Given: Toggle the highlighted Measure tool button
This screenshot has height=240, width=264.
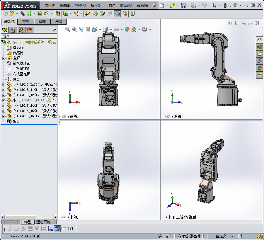Looking at the screenshot, I should [x=117, y=14].
